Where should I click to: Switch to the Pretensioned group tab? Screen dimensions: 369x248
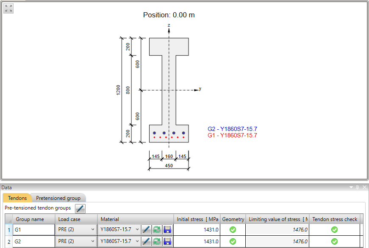58,198
